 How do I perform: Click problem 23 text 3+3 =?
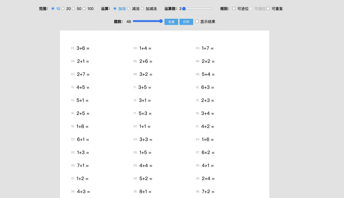tap(146, 140)
